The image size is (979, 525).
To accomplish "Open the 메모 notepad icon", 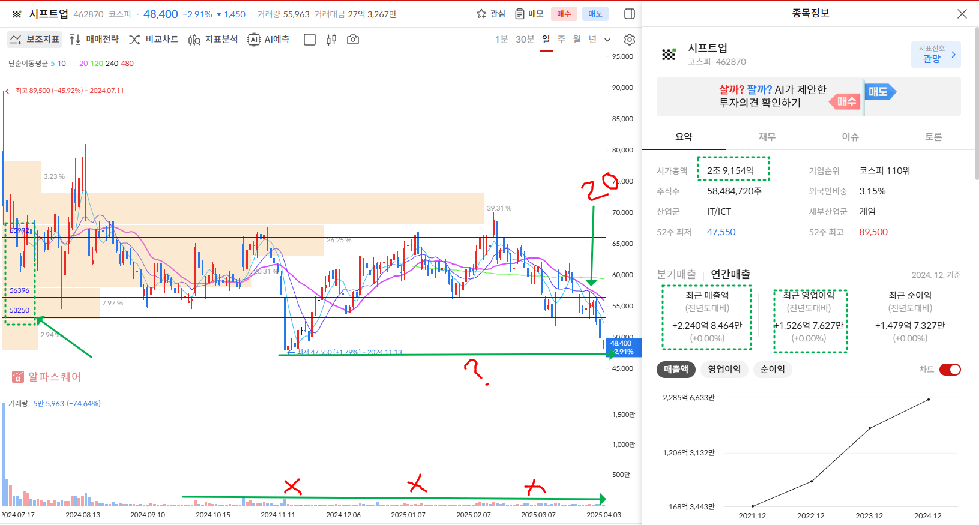I will [520, 14].
